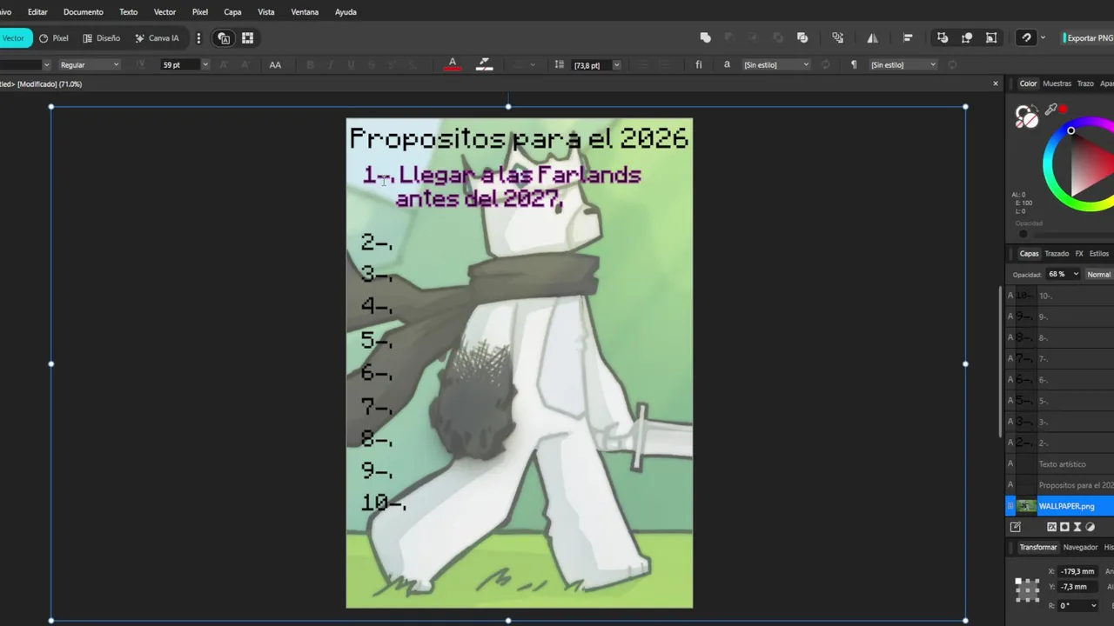
Task: Open the Ayuda menu
Action: pyautogui.click(x=346, y=12)
